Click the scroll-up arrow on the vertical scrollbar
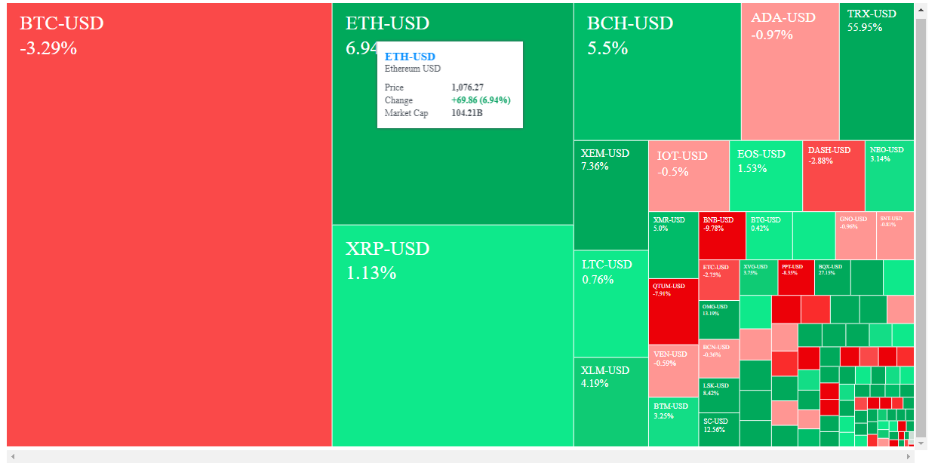941x466 pixels. click(920, 10)
